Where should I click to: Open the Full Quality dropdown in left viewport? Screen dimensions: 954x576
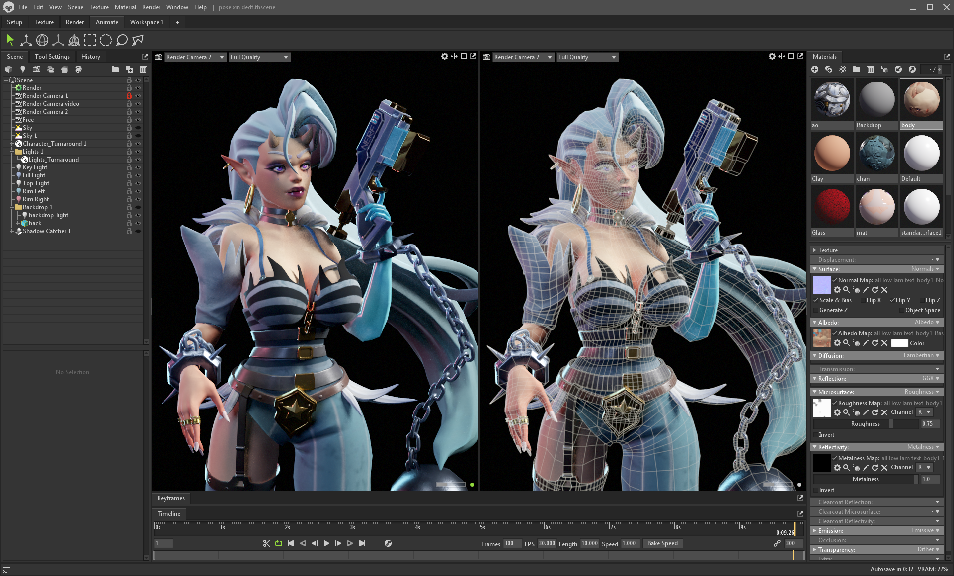pos(259,57)
